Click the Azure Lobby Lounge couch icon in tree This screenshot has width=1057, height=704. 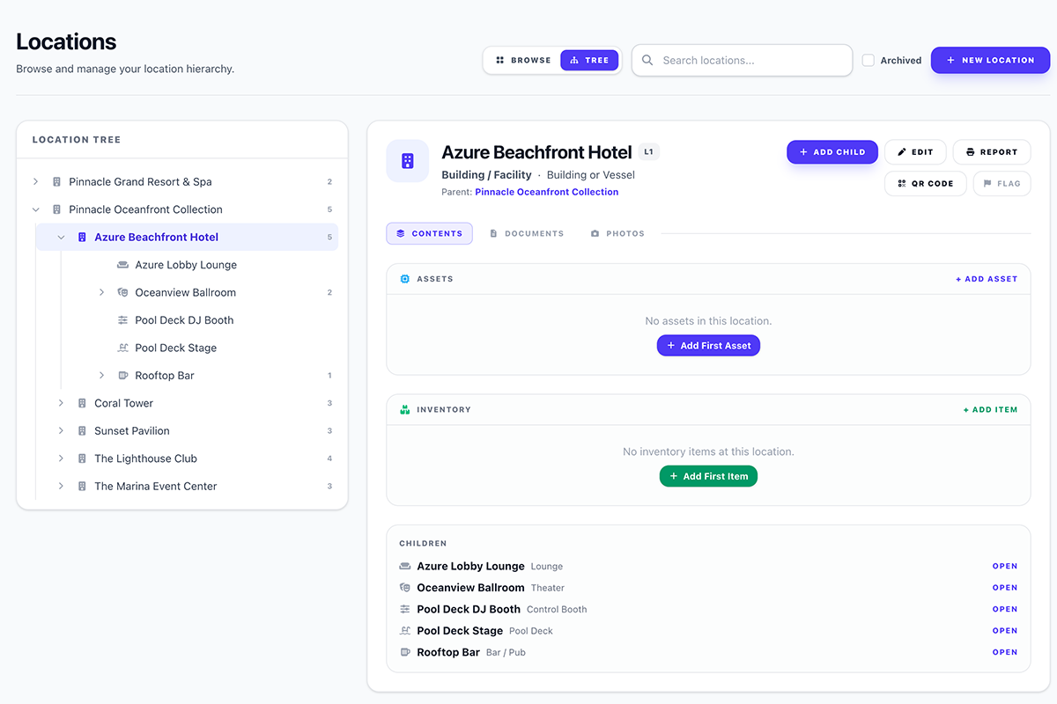coord(122,265)
